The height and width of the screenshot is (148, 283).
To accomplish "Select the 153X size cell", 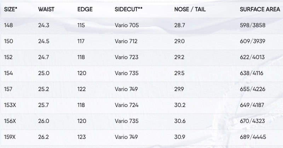I will pyautogui.click(x=10, y=105).
